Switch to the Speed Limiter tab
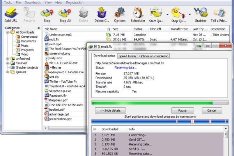 128,56
